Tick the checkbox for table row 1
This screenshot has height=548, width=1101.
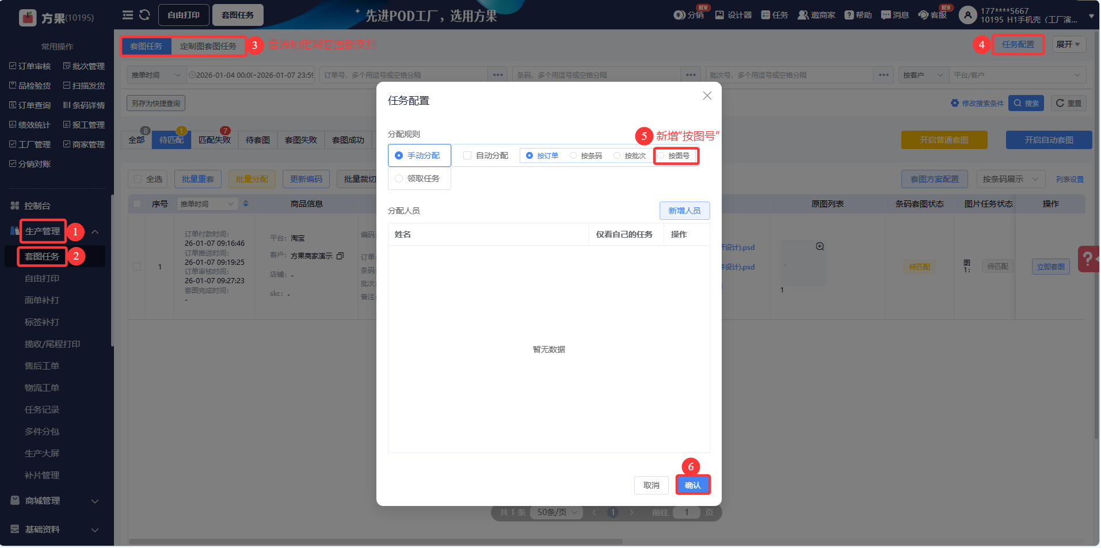coord(137,267)
